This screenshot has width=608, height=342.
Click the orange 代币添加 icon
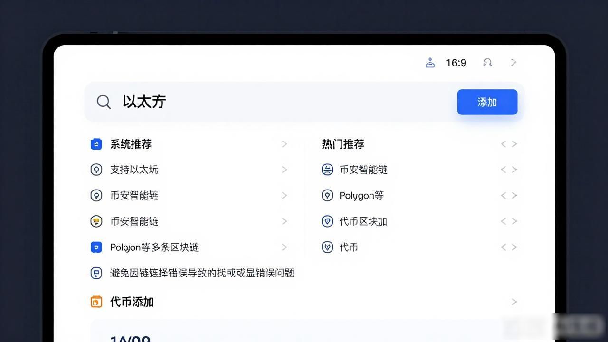point(96,302)
